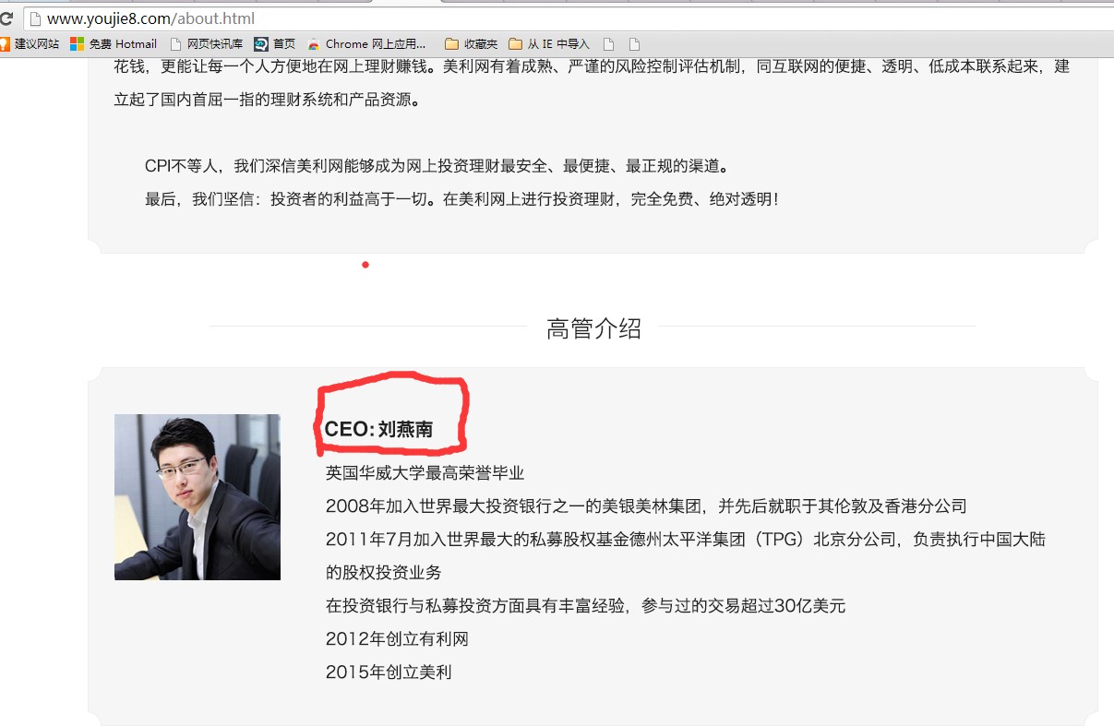Open the 网页快讯库 bookmark
This screenshot has width=1114, height=726.
(206, 43)
